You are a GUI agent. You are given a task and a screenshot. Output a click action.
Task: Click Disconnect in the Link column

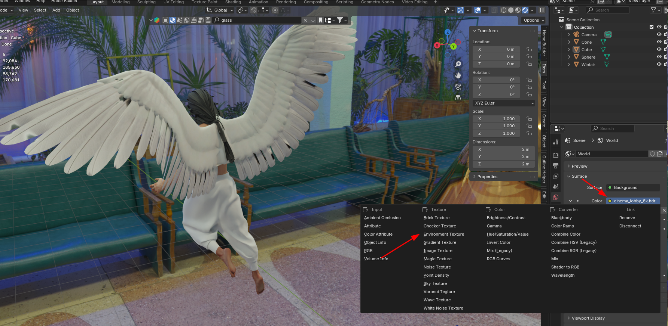click(x=630, y=226)
